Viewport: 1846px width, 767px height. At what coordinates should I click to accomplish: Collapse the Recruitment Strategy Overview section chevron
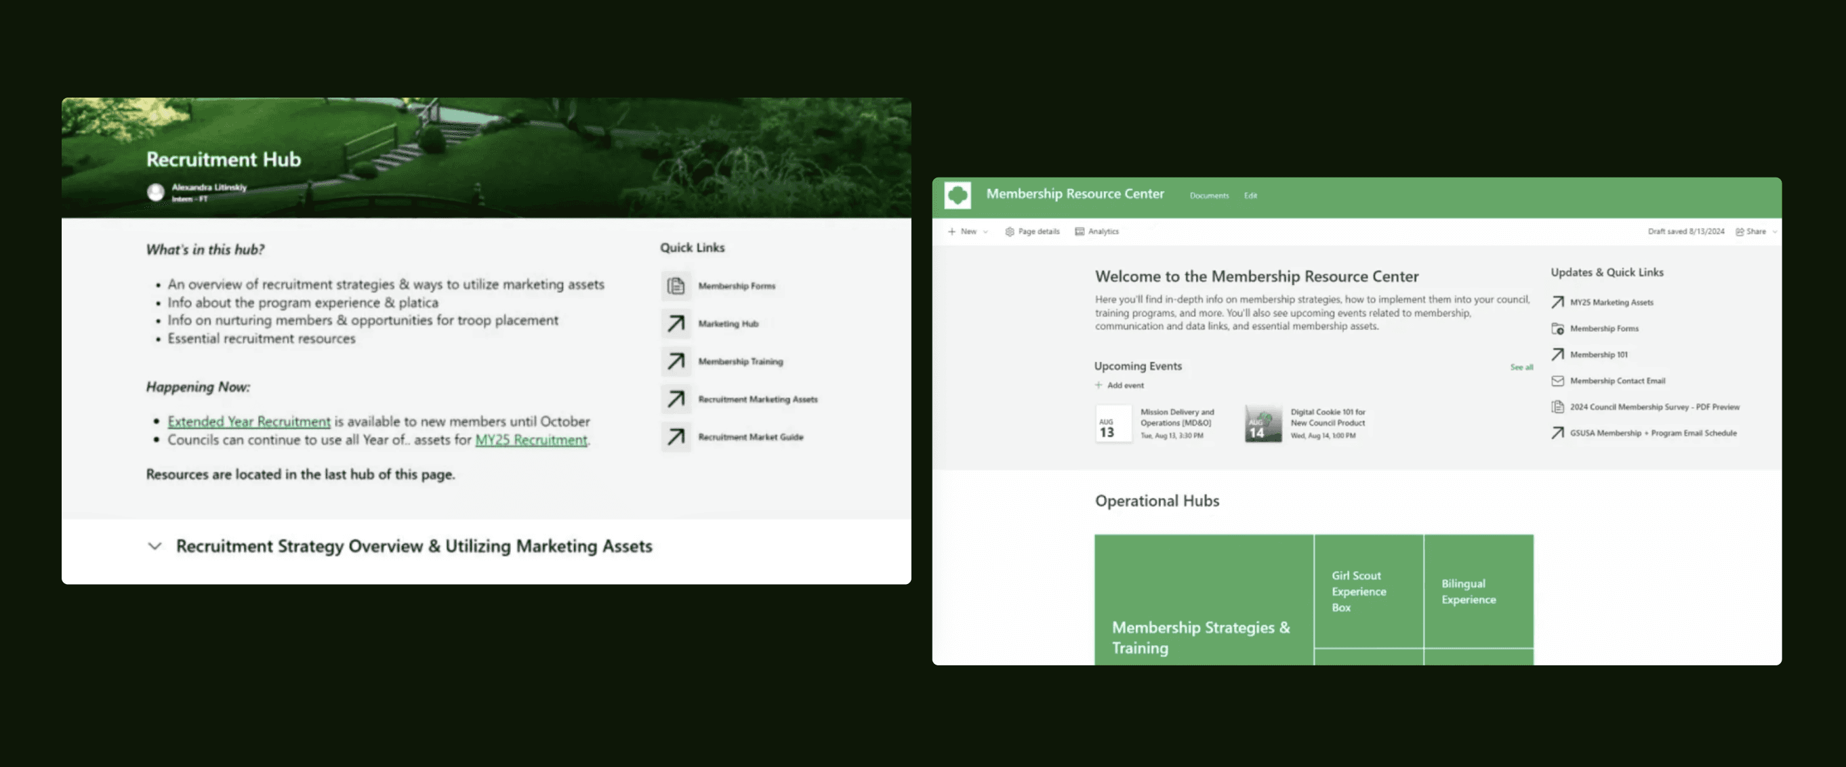(154, 546)
